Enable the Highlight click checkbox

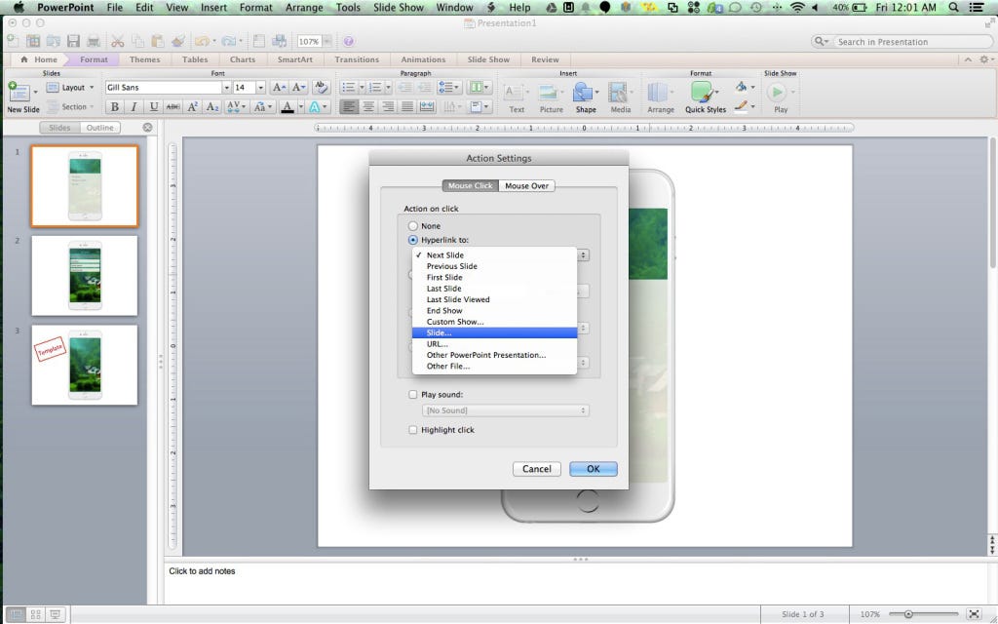pos(412,430)
